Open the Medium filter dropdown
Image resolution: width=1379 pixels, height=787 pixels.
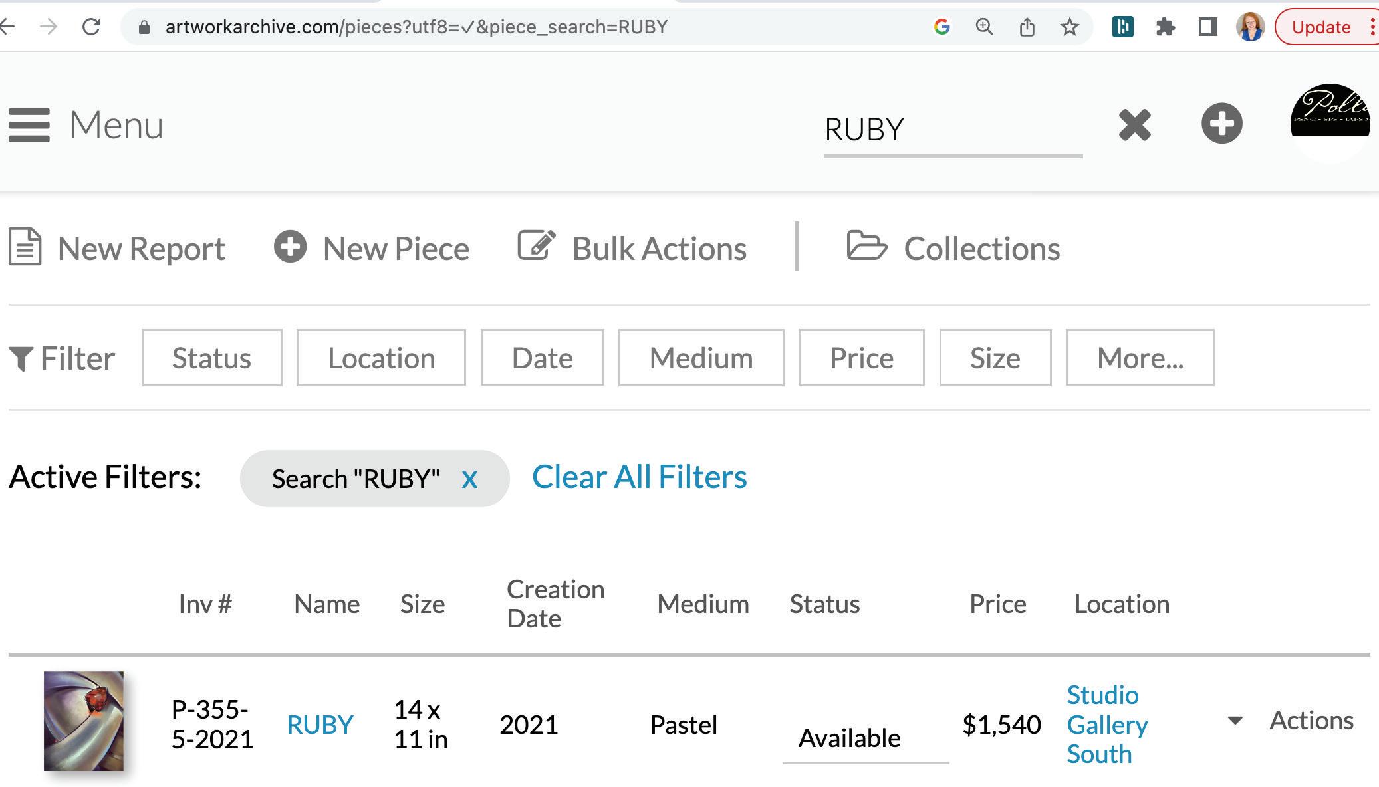701,358
